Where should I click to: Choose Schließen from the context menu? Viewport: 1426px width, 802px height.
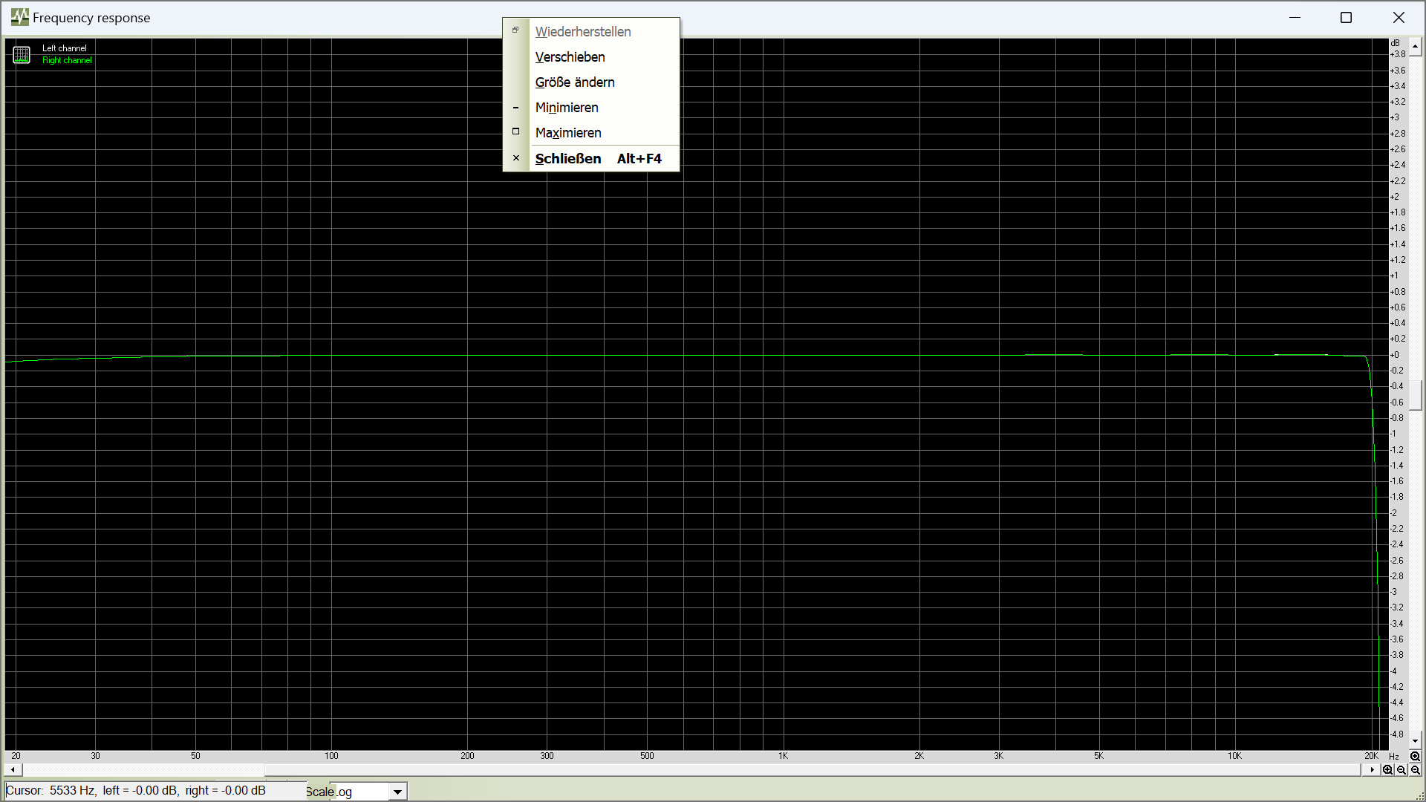coord(568,158)
